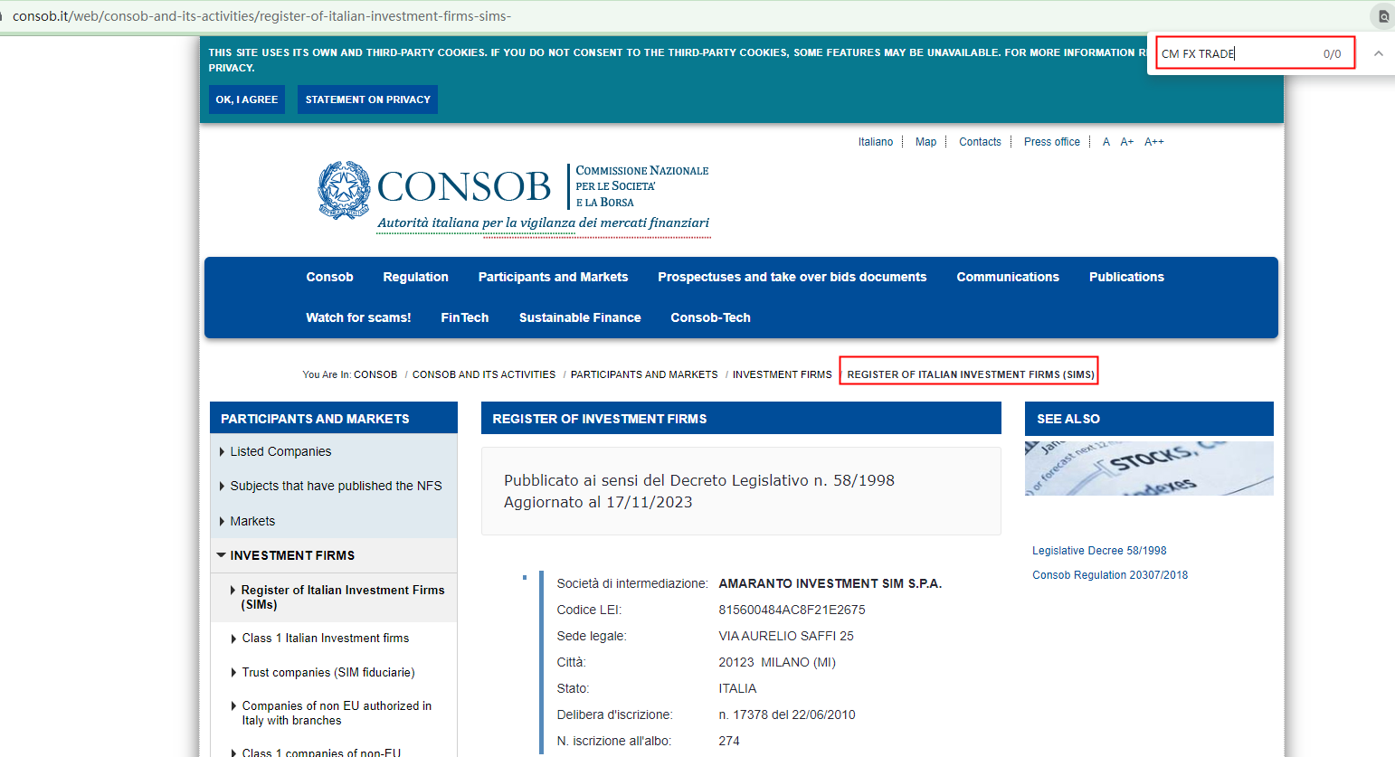Open Participants and Markets in the blue nav bar
1395x757 pixels.
coord(553,277)
